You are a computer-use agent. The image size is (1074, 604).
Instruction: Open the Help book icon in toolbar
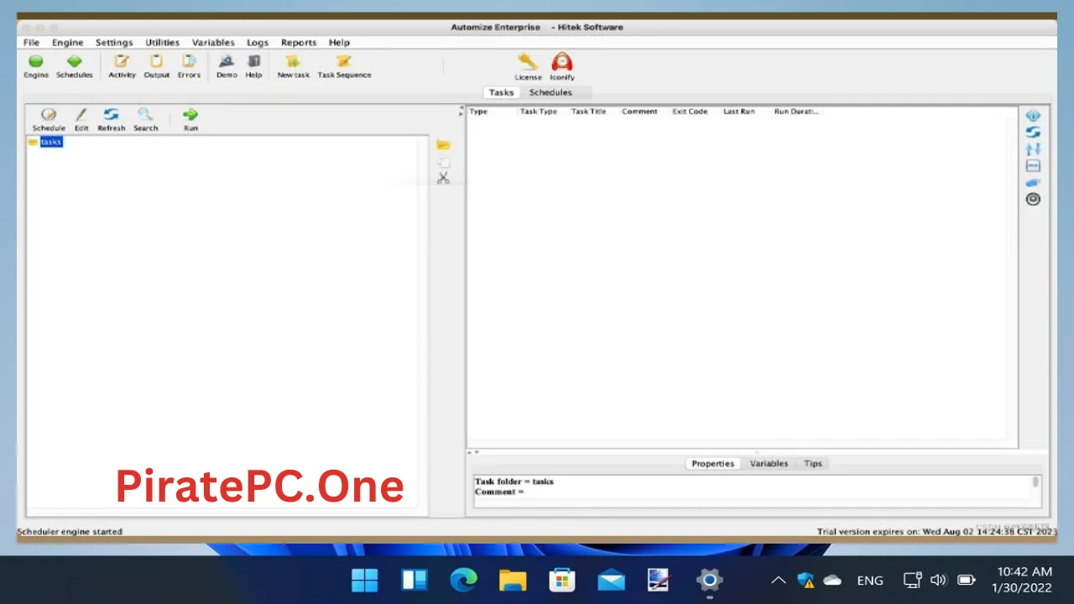pyautogui.click(x=253, y=61)
